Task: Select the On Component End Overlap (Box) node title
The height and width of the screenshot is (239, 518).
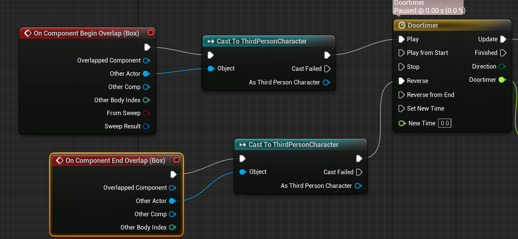Action: pos(115,161)
